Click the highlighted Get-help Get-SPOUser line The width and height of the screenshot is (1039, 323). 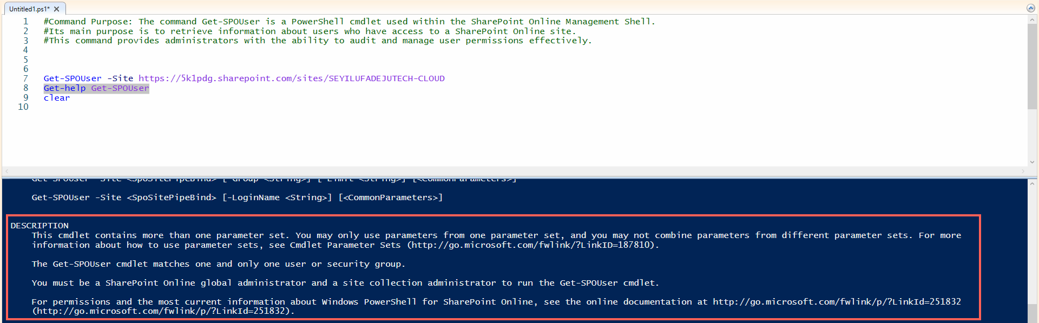(x=96, y=88)
